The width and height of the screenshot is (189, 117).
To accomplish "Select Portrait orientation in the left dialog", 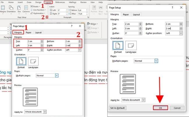I will click(x=21, y=63).
